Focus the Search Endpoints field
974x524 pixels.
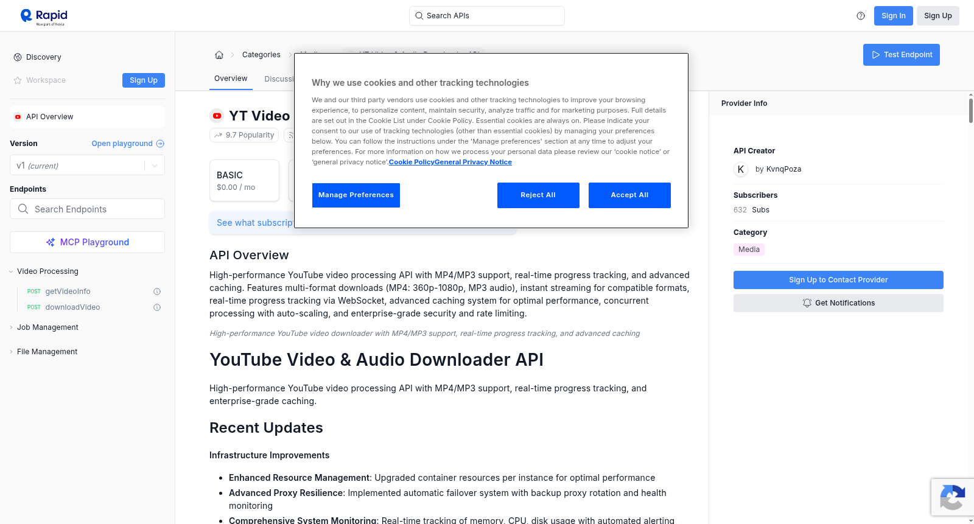87,209
